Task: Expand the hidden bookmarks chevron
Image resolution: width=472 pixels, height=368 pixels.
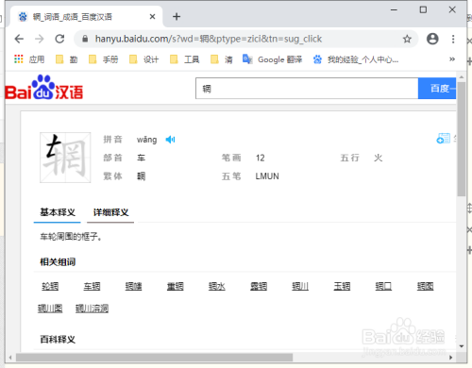Action: [452, 59]
